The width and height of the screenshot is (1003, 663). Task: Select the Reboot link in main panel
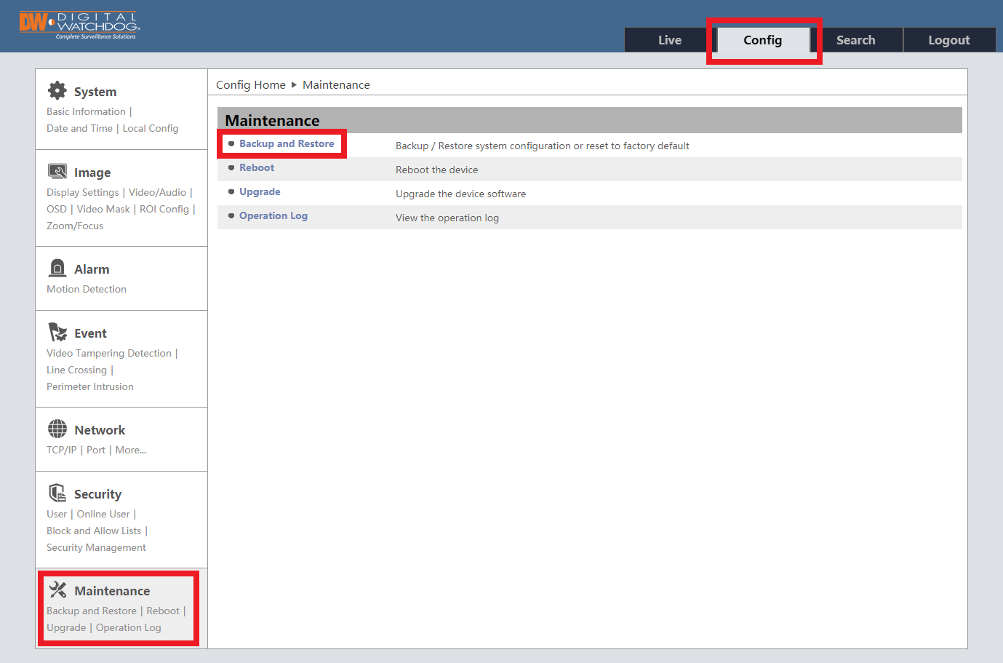point(257,168)
